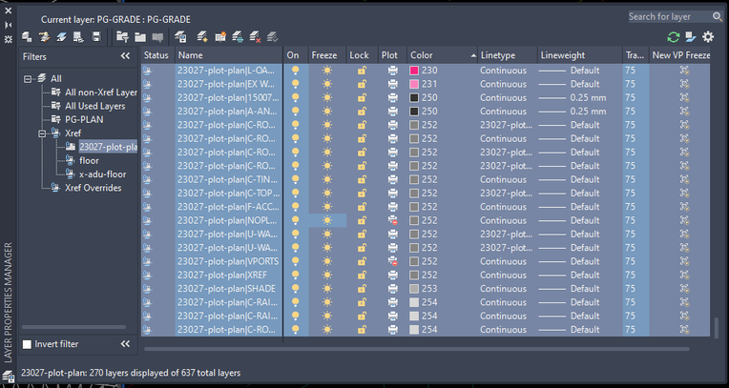The width and height of the screenshot is (729, 388).
Task: Turn off the On bulb for F-ACC layer
Action: (x=295, y=207)
